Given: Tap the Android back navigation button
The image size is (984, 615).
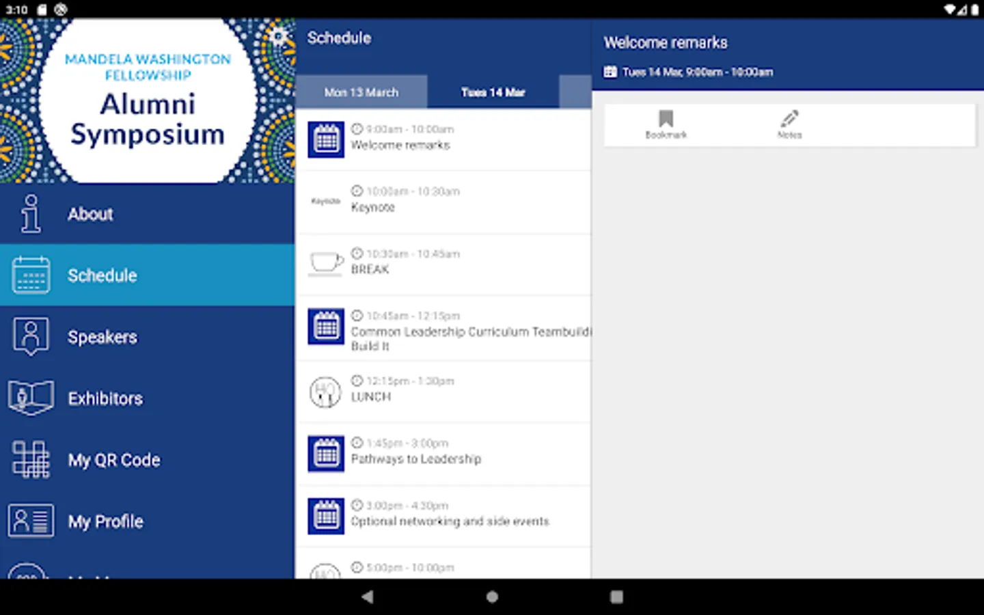Looking at the screenshot, I should (368, 597).
